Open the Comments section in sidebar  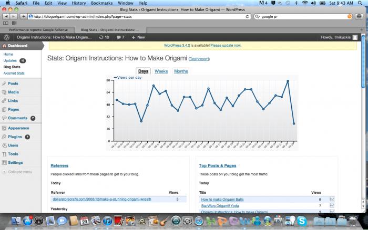[x=17, y=118]
